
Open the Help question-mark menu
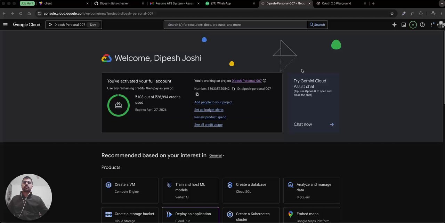coord(422,25)
